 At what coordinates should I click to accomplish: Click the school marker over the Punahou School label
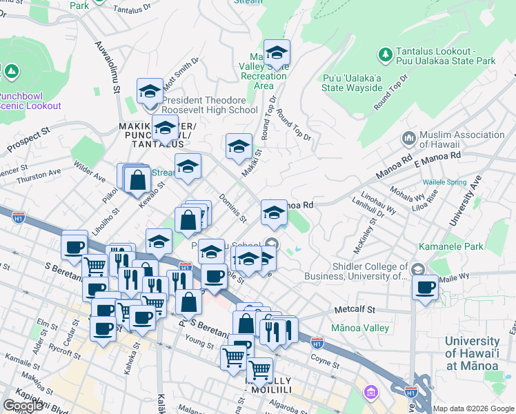(x=211, y=252)
